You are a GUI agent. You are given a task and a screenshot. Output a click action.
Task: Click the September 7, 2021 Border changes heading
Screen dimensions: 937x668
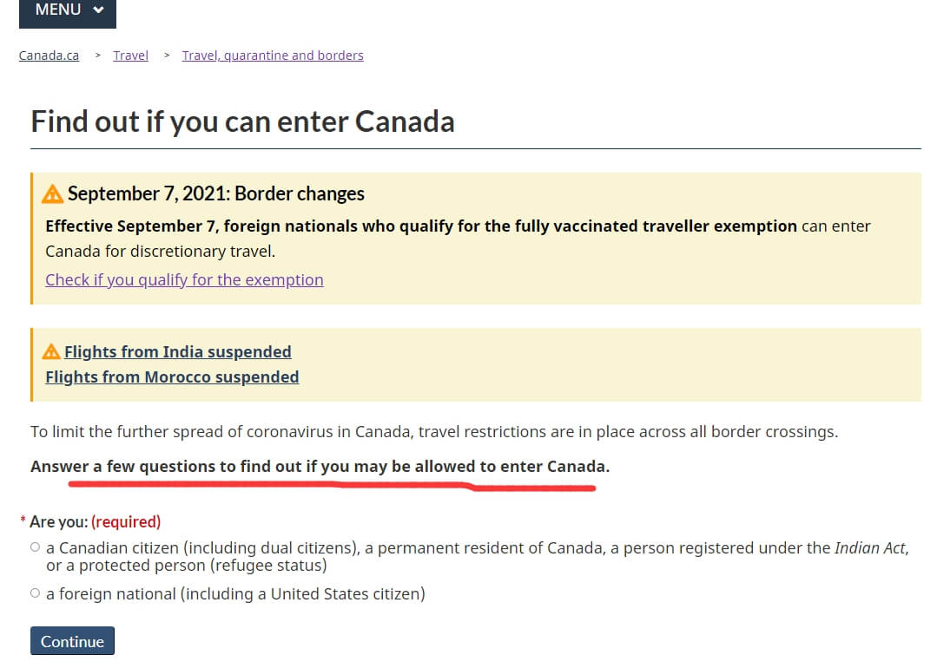tap(215, 193)
